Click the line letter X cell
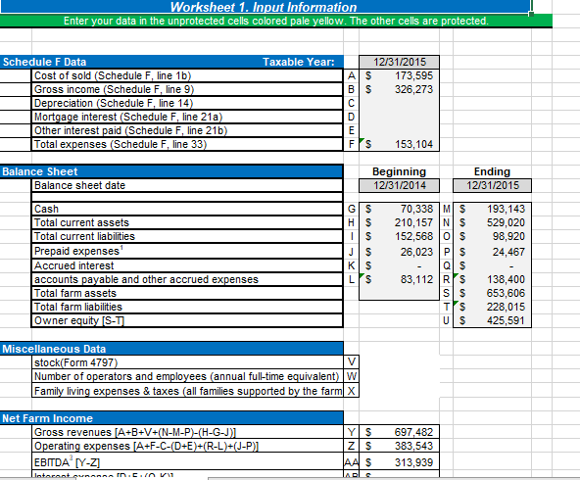 [x=352, y=391]
